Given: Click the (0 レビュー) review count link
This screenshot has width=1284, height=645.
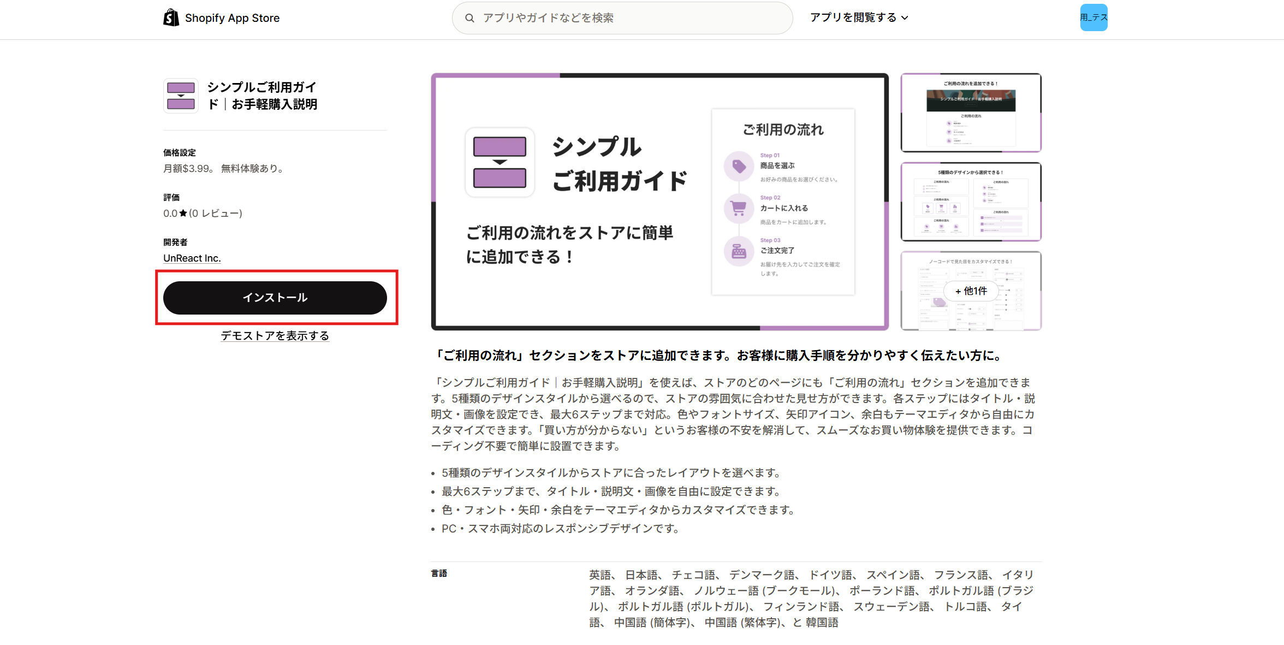Looking at the screenshot, I should [216, 213].
